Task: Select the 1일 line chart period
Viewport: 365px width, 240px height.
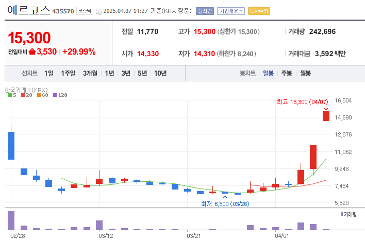Action: [49, 74]
